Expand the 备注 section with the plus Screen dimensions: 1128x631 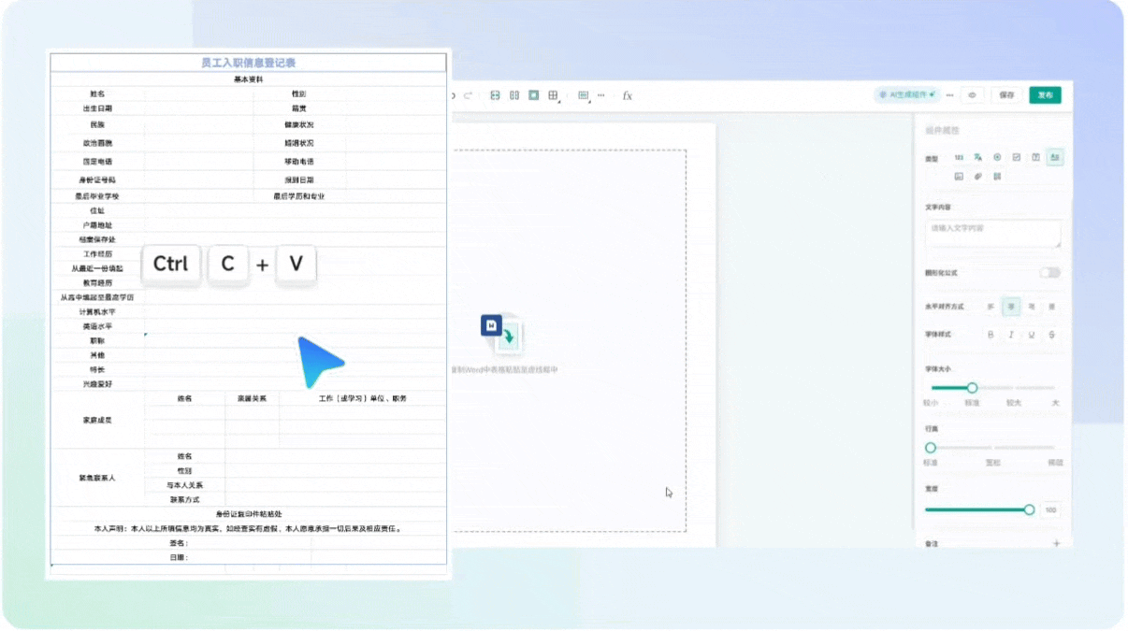(1057, 542)
